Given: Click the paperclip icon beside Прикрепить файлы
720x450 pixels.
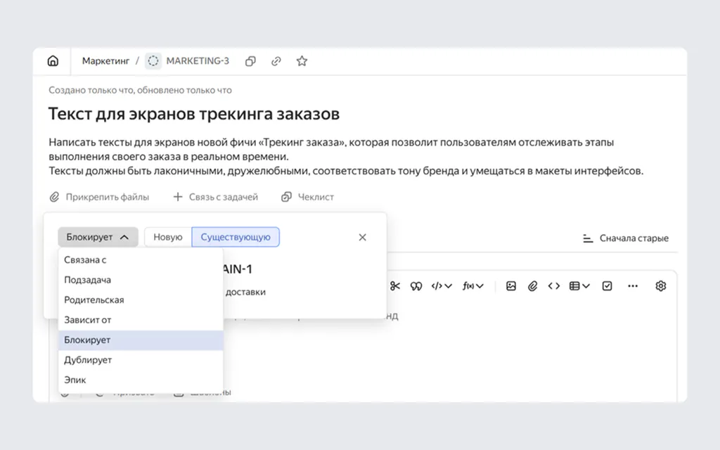Looking at the screenshot, I should pyautogui.click(x=54, y=197).
